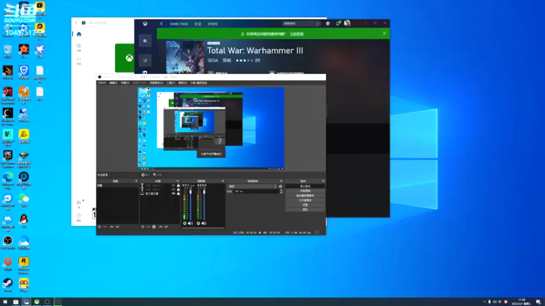Select the Epic Games Launcher desktop shortcut

pyautogui.click(x=7, y=158)
